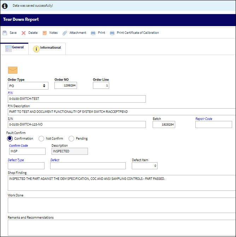Click the Confirm Code field containing INSP
236x237 pixels.
[27, 151]
